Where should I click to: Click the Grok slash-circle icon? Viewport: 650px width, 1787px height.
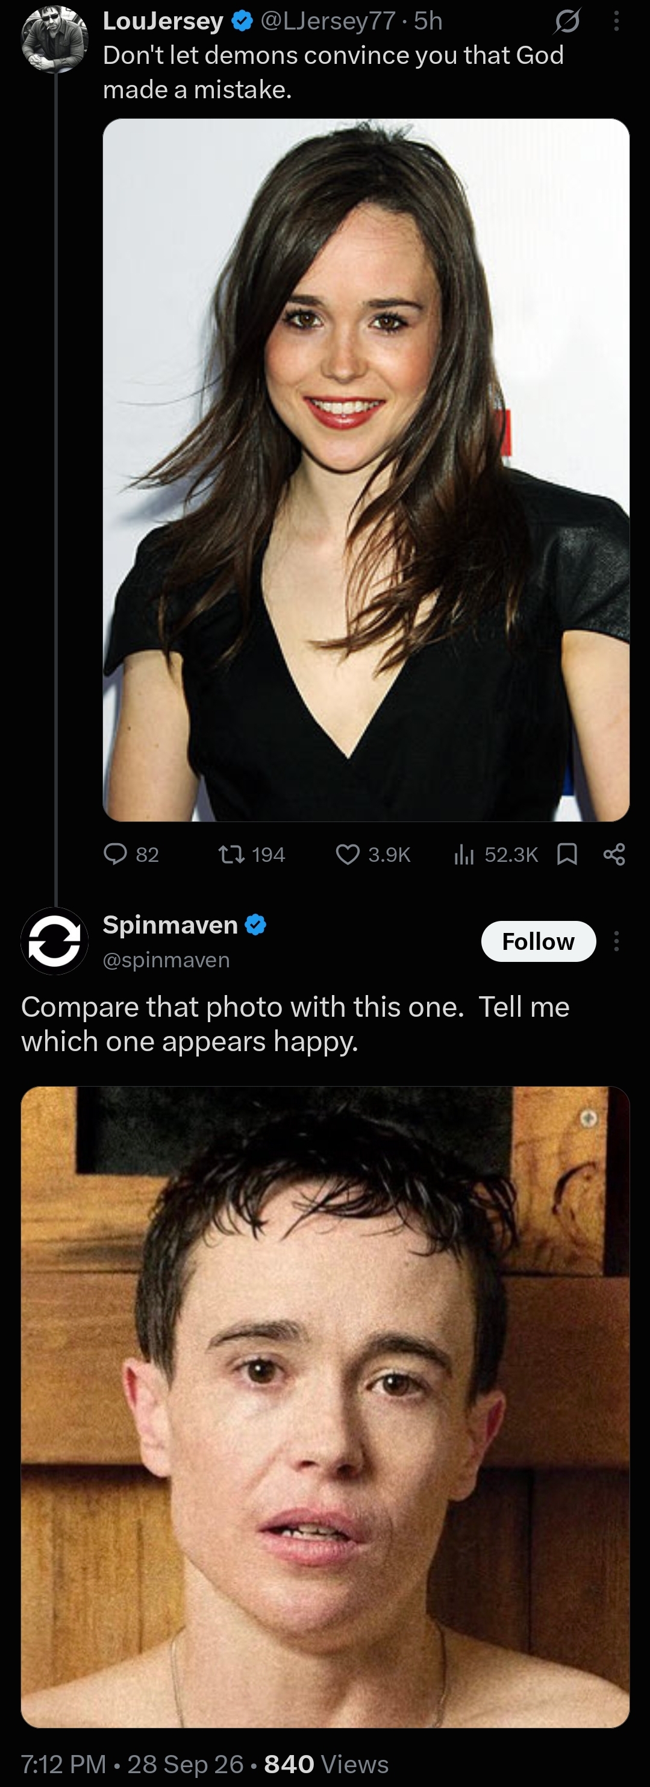point(567,22)
